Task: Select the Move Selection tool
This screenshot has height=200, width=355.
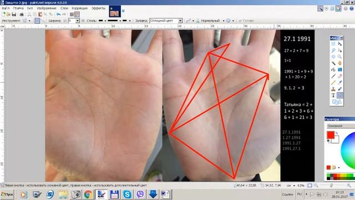Action: click(x=339, y=50)
